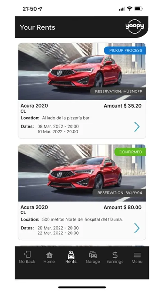The width and height of the screenshot is (164, 291).
Task: Select reservation MU3NQFP label
Action: click(x=118, y=91)
